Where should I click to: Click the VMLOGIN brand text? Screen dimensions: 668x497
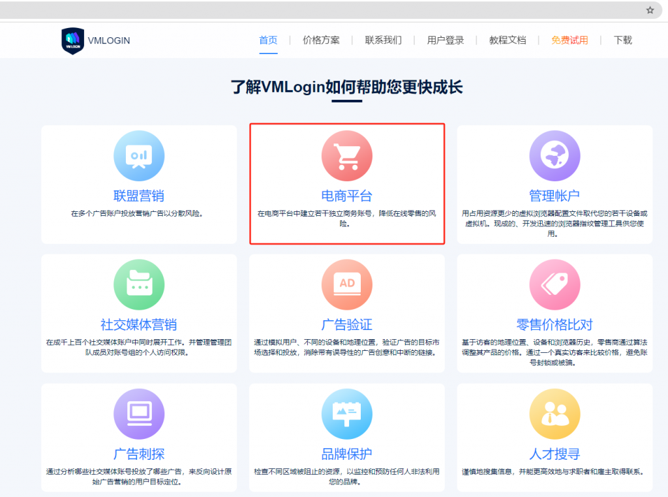[109, 41]
